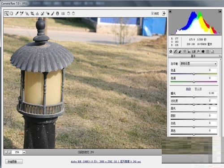
Task: Click the 曝光 Exposure slider handle
Action: (194, 97)
